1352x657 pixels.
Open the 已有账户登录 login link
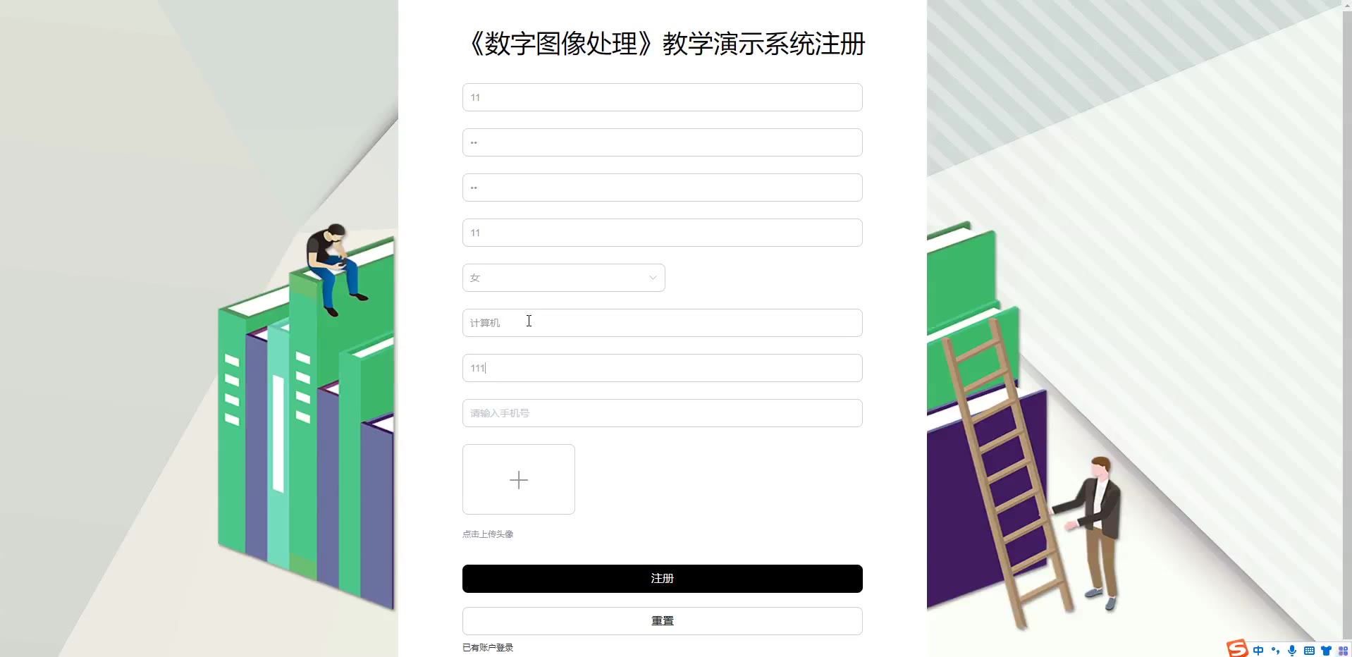(488, 647)
